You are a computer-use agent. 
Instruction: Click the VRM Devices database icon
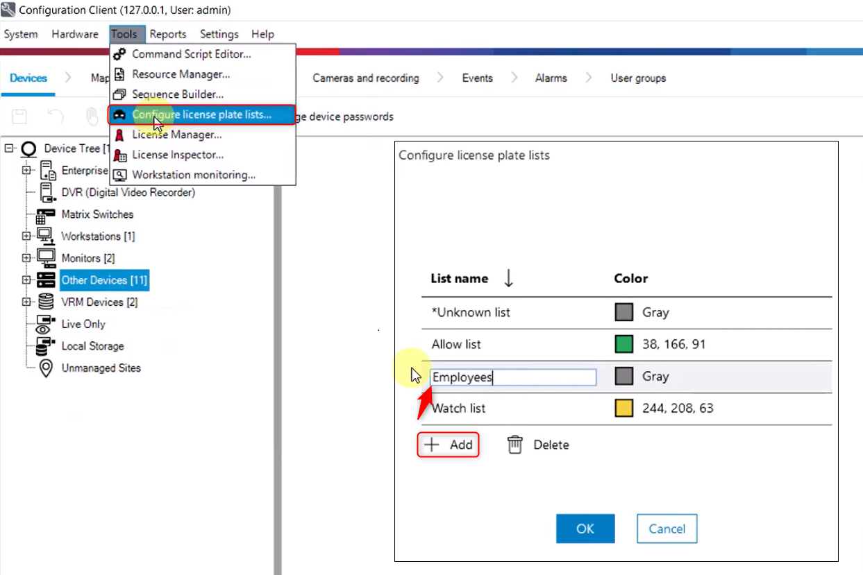coord(46,302)
